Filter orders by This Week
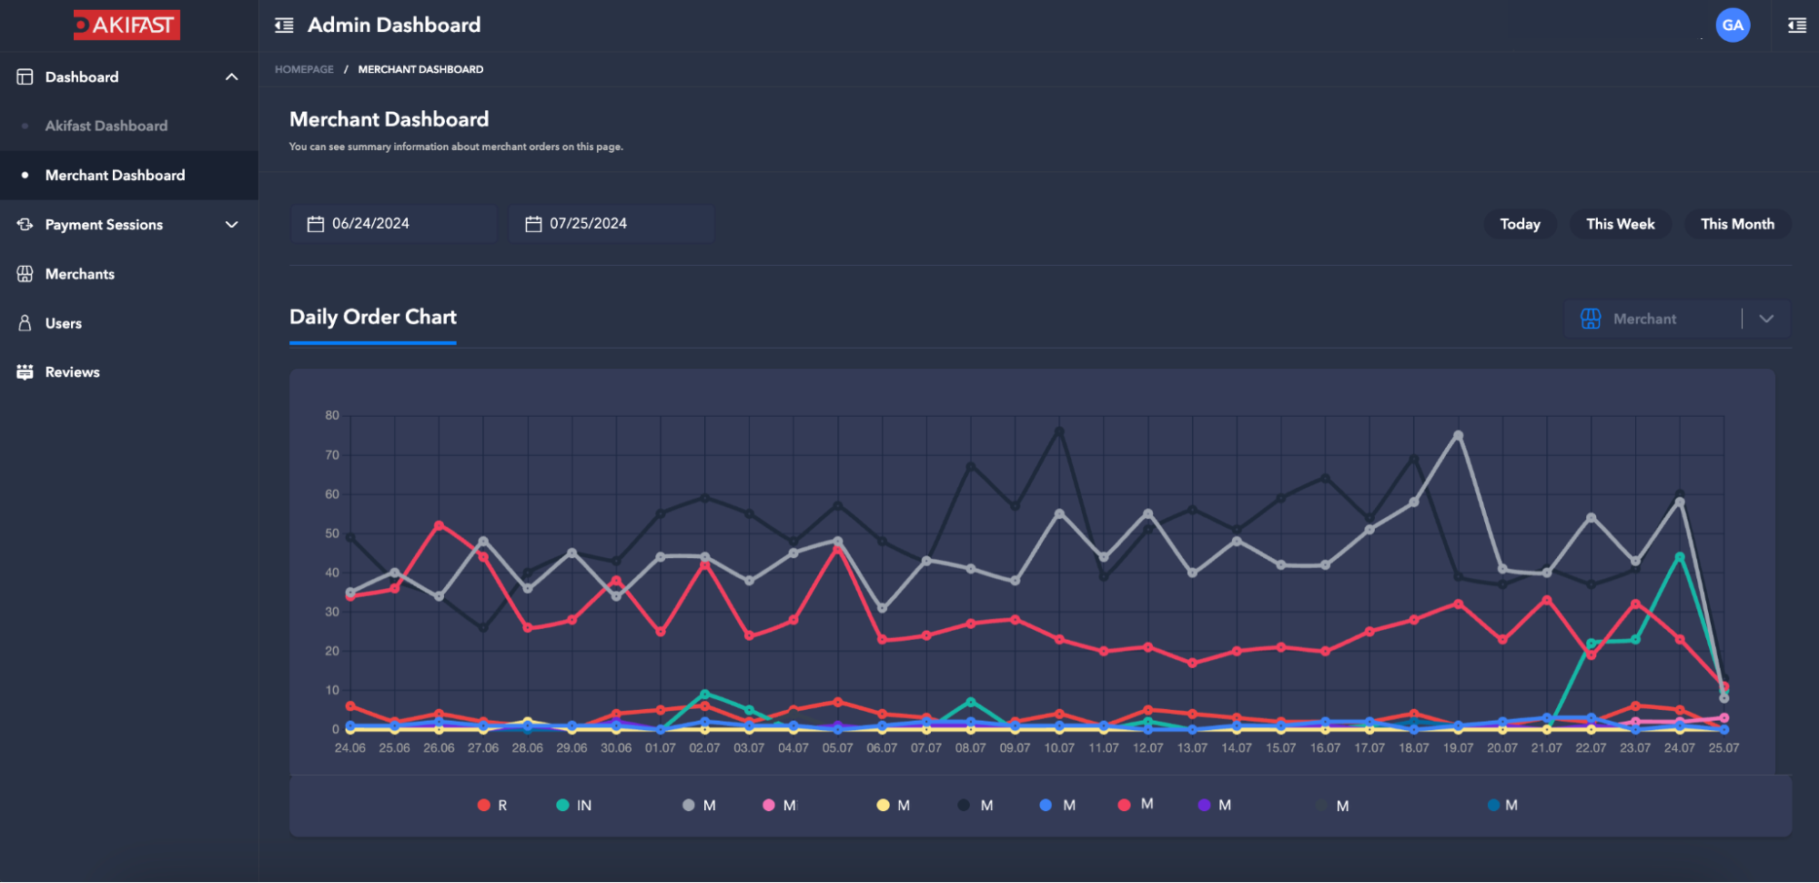 point(1620,224)
